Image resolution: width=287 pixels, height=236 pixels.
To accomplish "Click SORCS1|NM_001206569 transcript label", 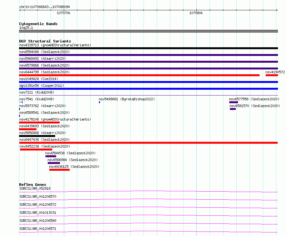I will tap(38, 221).
